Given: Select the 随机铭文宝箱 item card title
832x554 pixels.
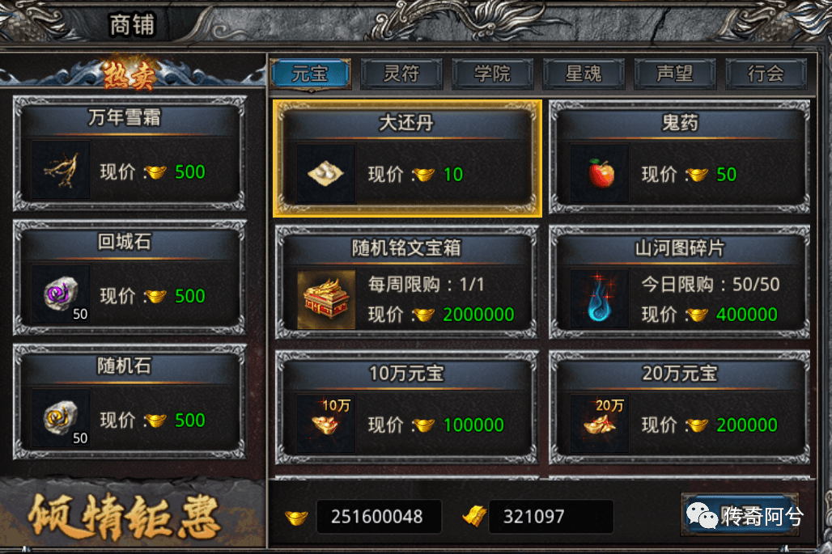Looking at the screenshot, I should click(x=406, y=248).
